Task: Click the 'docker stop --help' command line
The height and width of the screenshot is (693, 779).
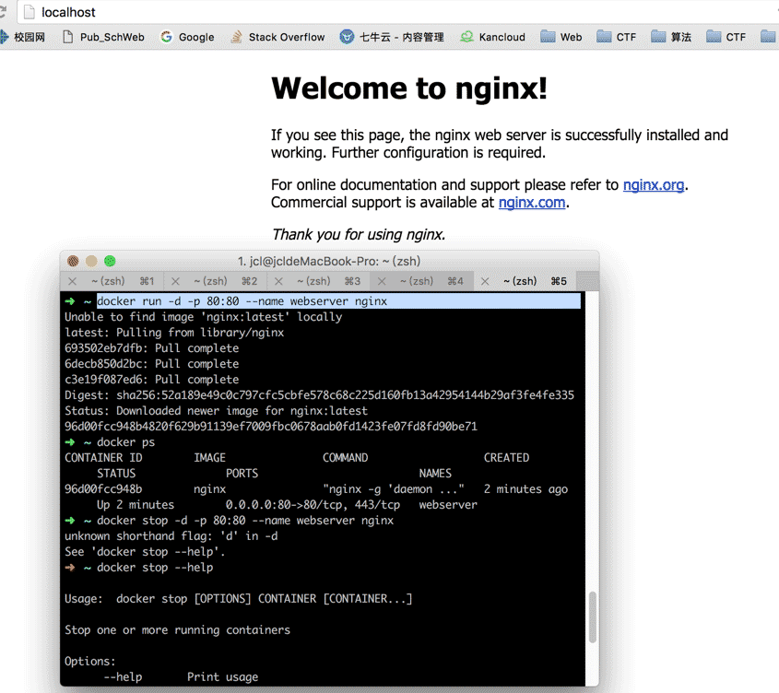Action: [155, 568]
